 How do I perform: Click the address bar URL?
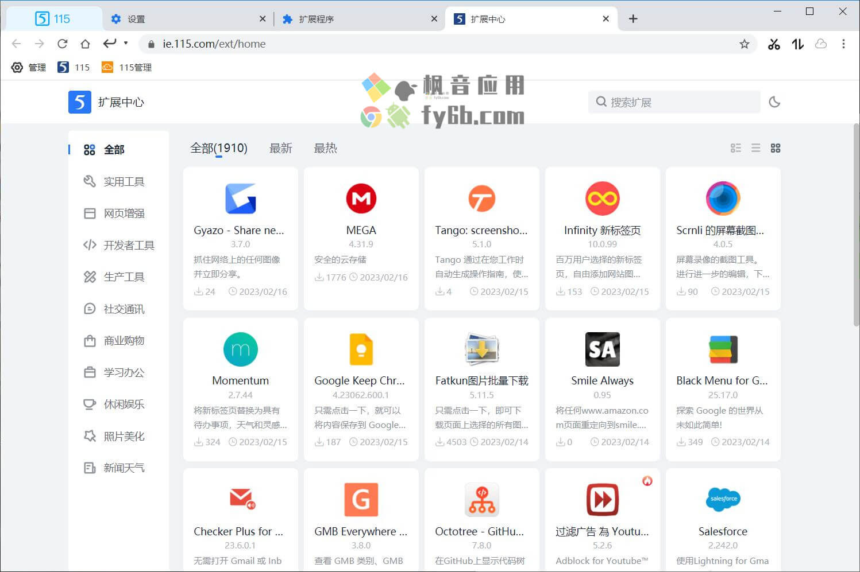(x=214, y=44)
